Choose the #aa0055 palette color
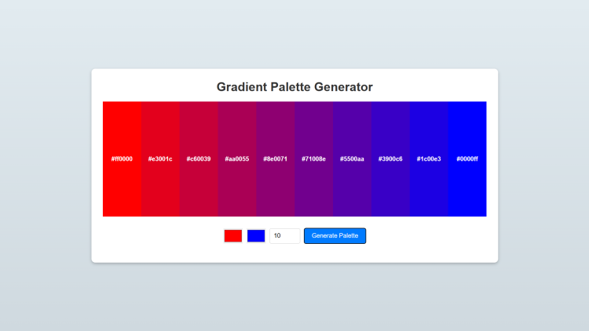Screen dimensions: 589x331 pos(237,158)
